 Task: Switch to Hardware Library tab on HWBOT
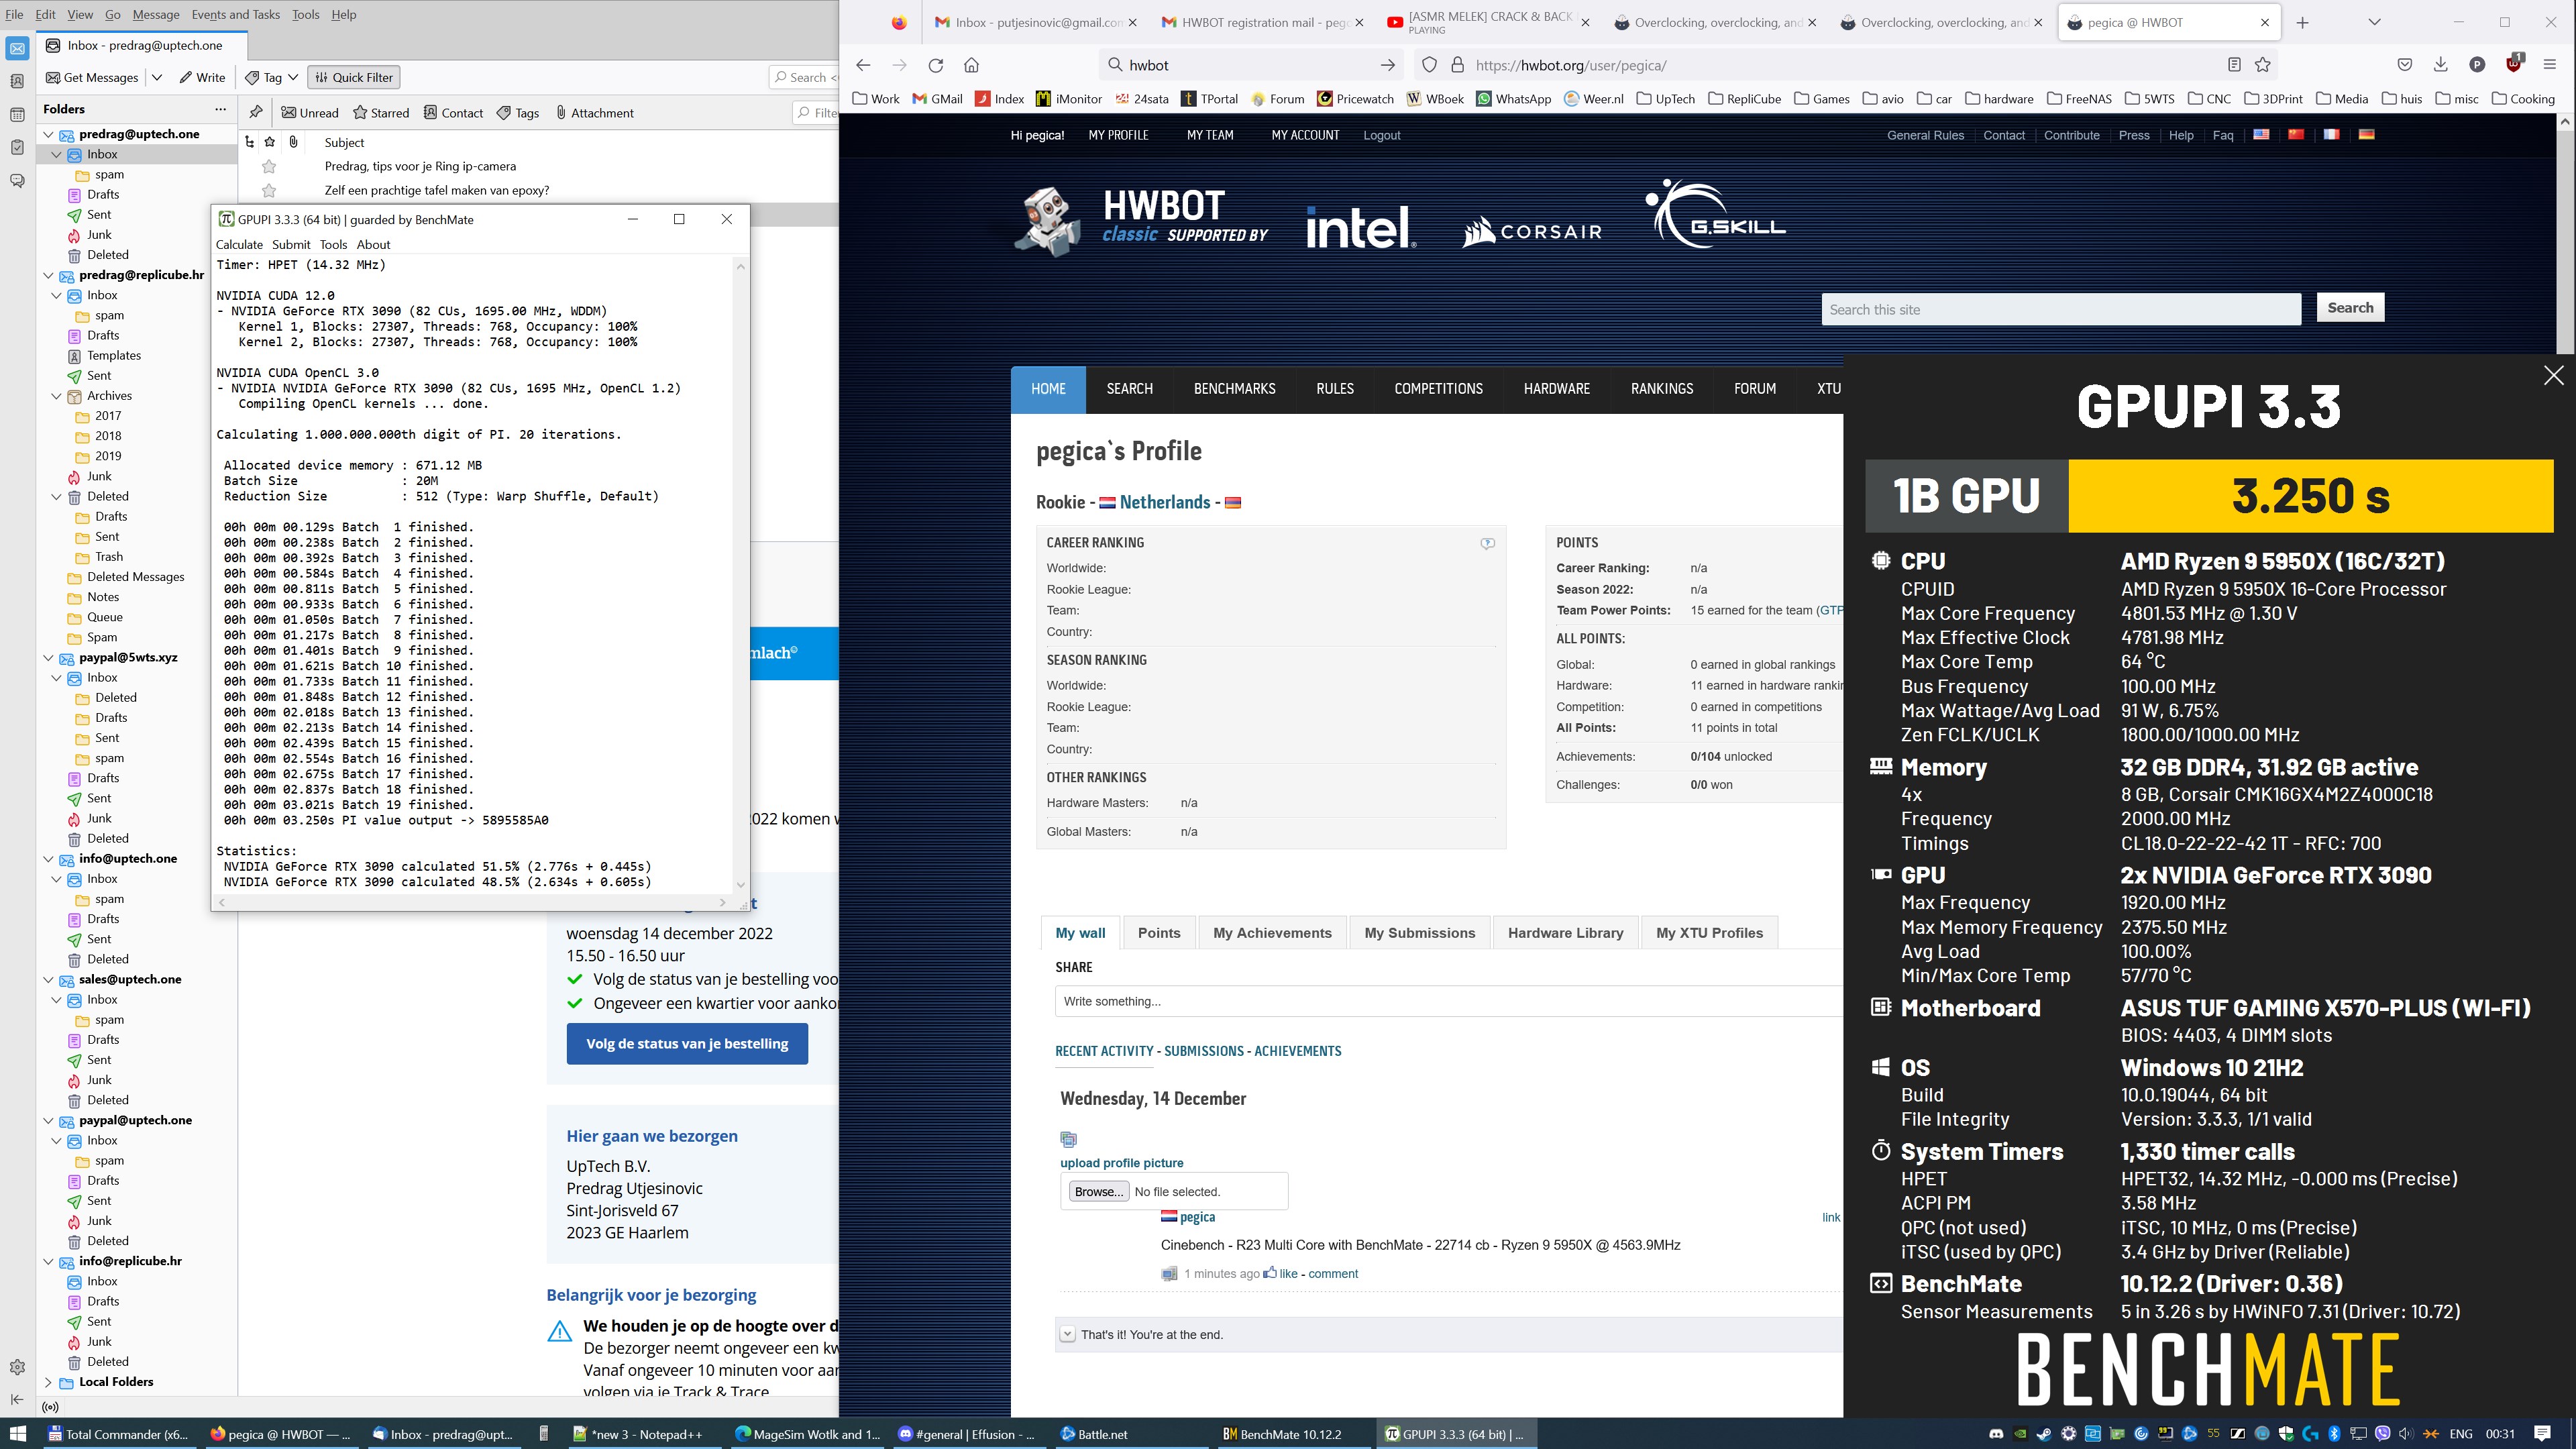click(x=1565, y=933)
